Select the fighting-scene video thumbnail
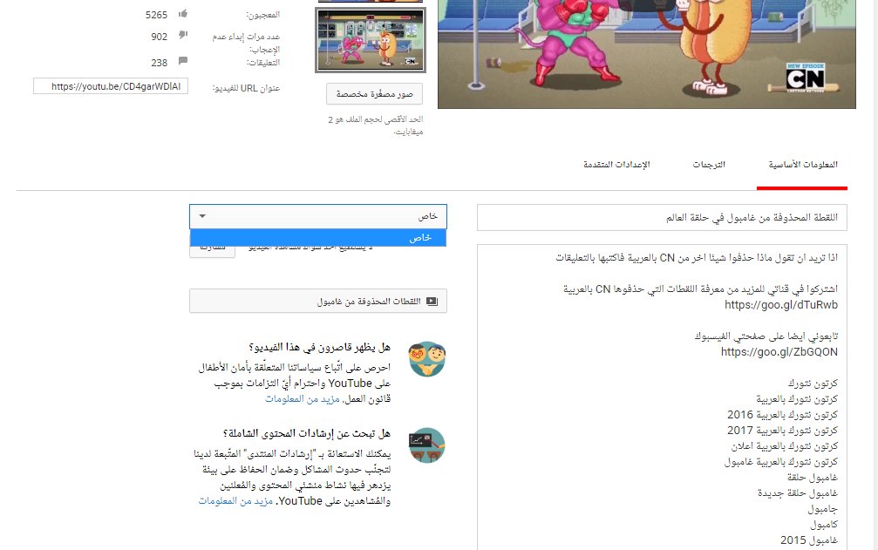Image resolution: width=878 pixels, height=550 pixels. pos(371,40)
